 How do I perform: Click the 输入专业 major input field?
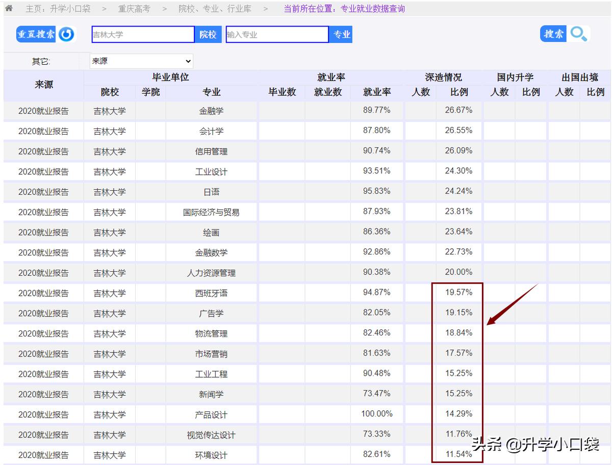(277, 34)
